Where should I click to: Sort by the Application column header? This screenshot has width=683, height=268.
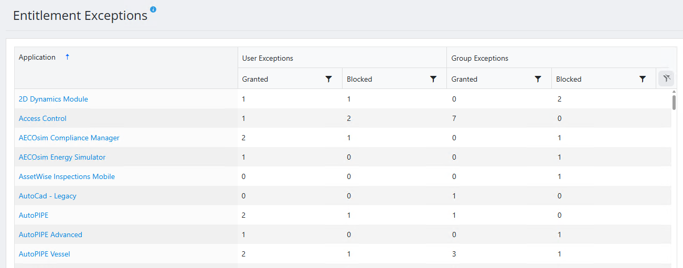[x=37, y=57]
